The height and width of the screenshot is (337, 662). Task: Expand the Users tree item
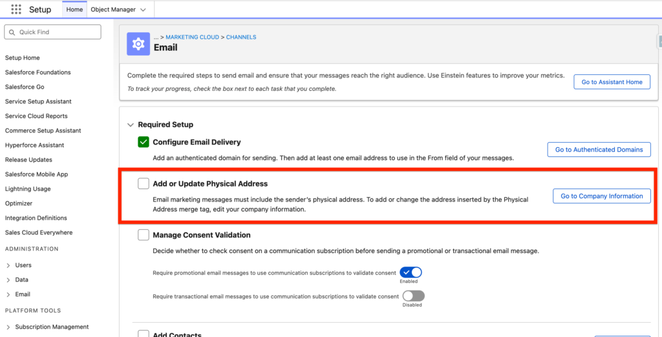point(8,265)
